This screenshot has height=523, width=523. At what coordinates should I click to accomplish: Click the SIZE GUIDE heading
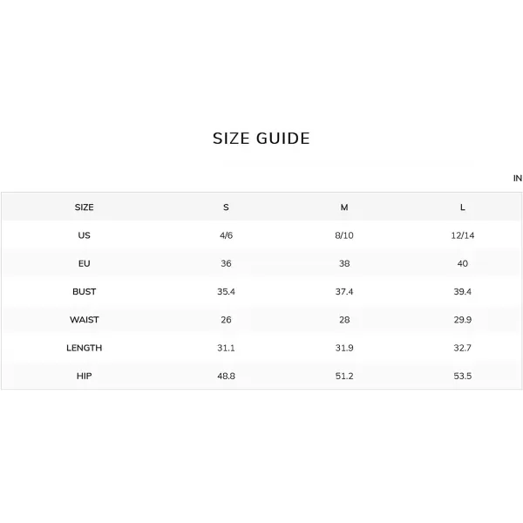(x=261, y=139)
